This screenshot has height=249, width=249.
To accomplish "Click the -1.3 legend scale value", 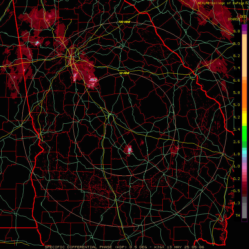I will tap(235, 203).
